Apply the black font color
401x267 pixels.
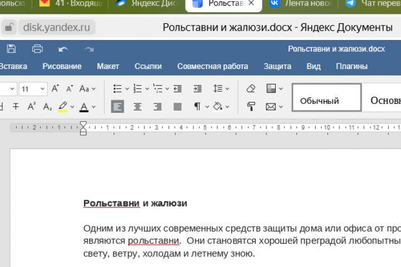pyautogui.click(x=84, y=107)
